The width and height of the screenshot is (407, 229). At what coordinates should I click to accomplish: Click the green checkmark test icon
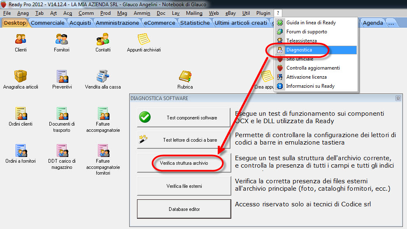pos(145,117)
